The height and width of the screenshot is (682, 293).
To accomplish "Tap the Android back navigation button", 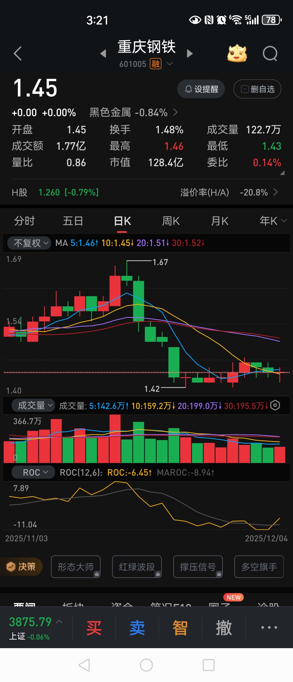I will pos(84,665).
